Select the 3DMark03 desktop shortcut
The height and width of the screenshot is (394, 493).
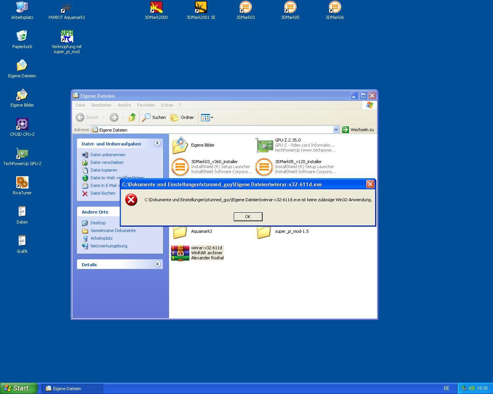[245, 10]
